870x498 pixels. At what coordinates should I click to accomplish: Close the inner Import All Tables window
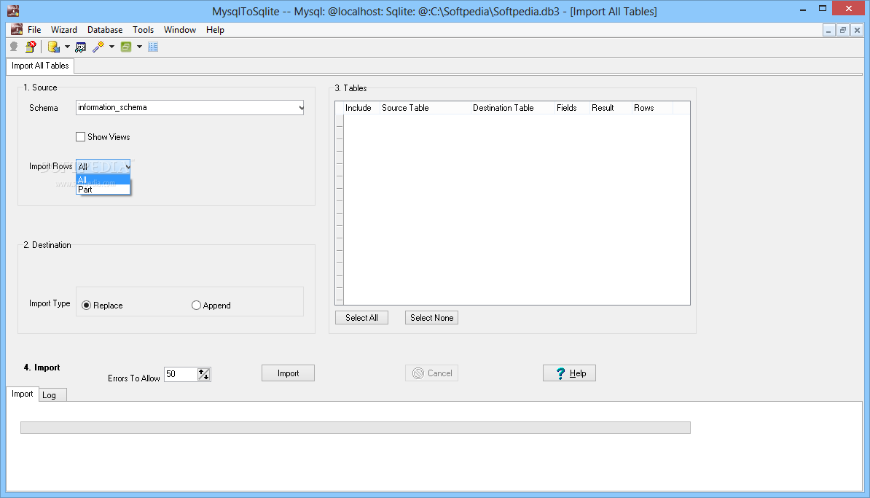(x=857, y=31)
